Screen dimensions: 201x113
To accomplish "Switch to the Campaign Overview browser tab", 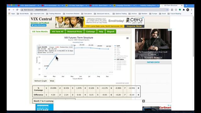I will [x=124, y=6].
